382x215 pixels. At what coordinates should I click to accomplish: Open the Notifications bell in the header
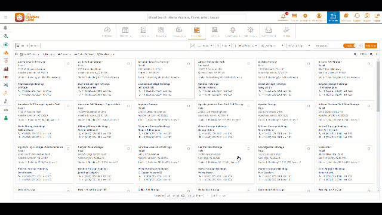click(x=283, y=17)
